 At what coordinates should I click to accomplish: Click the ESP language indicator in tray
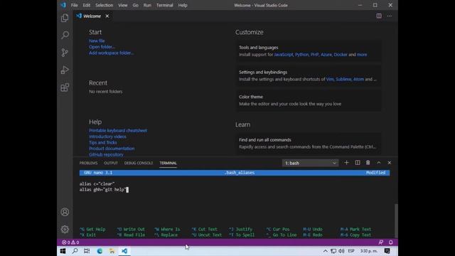click(351, 251)
